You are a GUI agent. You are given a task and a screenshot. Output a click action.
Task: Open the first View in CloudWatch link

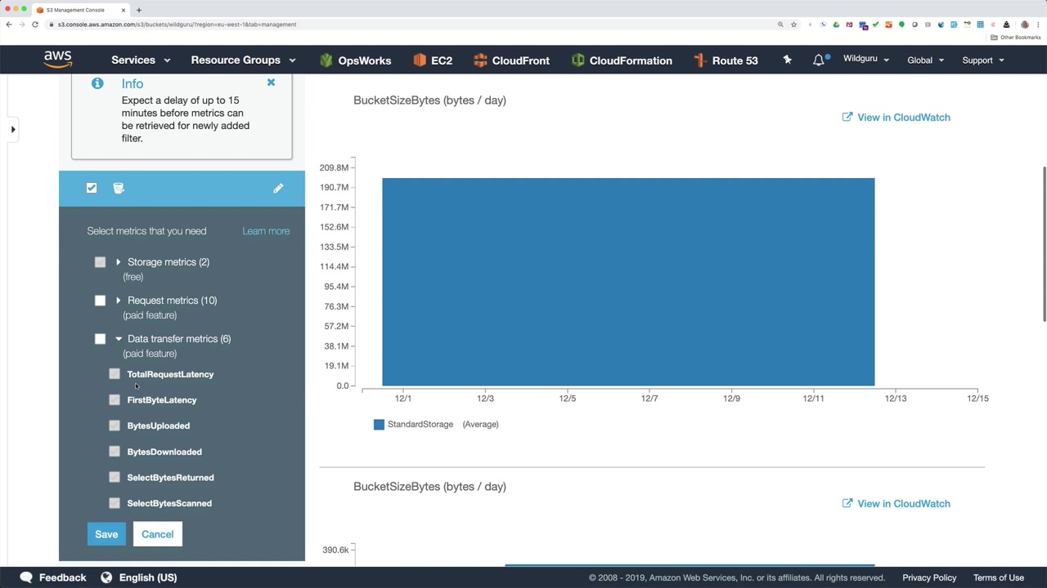[x=896, y=118]
